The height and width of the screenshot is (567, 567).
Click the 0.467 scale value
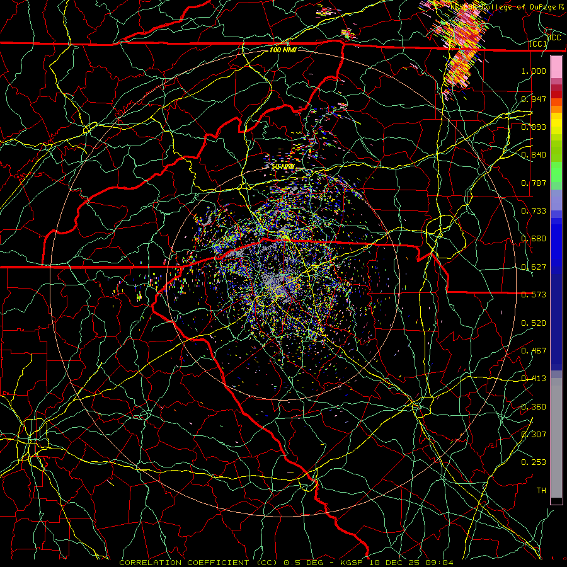[x=534, y=351]
